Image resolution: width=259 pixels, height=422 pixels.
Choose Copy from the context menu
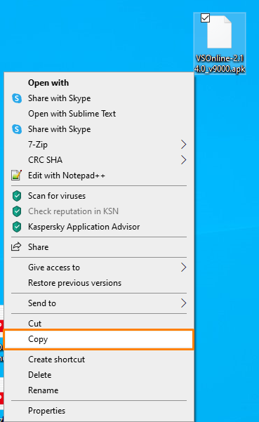tap(99, 339)
